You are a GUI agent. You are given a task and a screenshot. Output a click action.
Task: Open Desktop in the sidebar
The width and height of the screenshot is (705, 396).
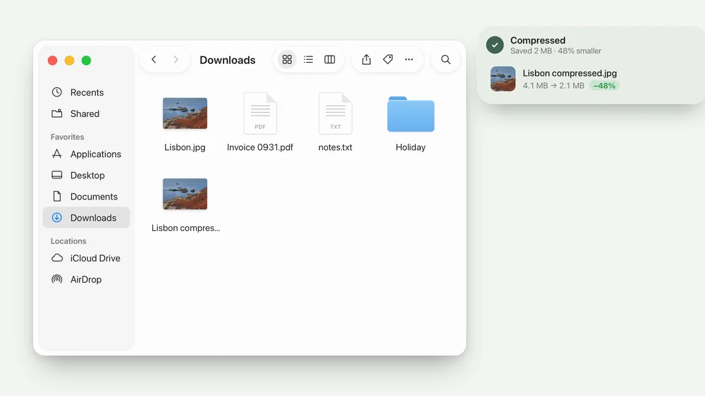86,175
